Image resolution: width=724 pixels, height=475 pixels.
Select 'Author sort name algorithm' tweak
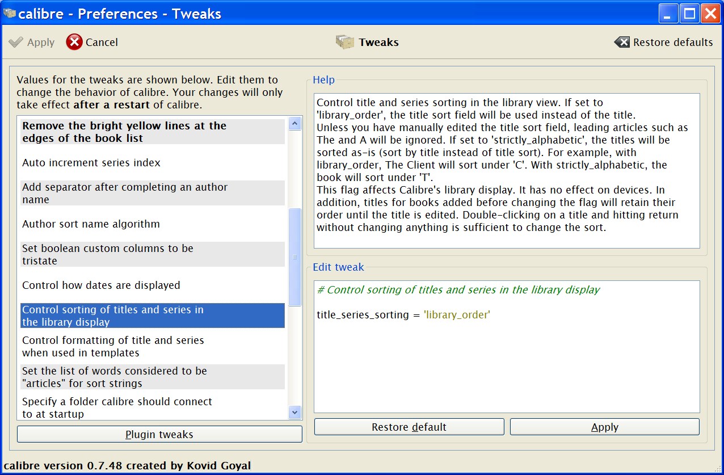[x=153, y=224]
